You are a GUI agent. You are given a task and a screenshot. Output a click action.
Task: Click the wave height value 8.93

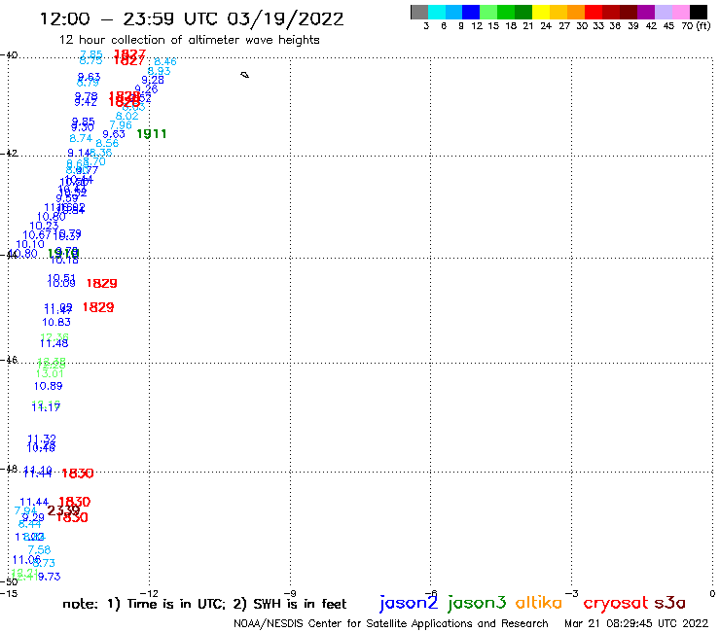click(x=159, y=71)
